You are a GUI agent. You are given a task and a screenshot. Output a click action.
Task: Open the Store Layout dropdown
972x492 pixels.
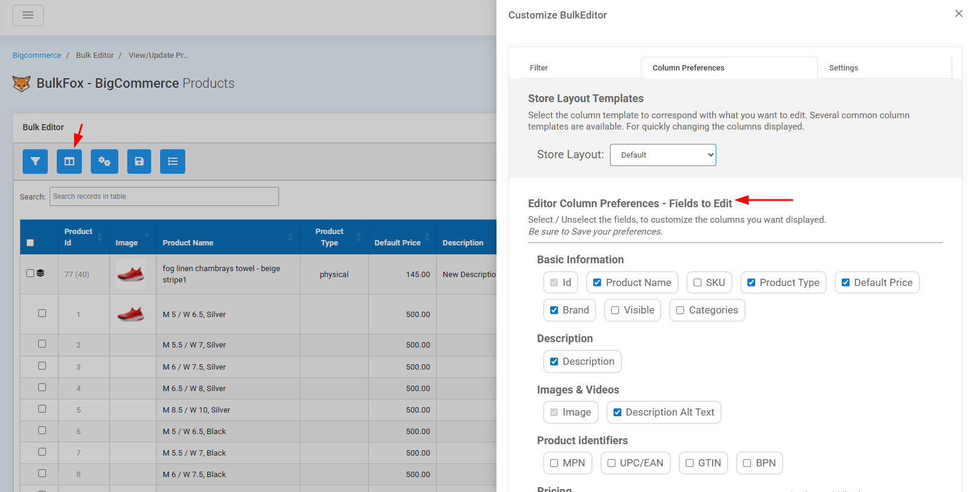(x=663, y=155)
